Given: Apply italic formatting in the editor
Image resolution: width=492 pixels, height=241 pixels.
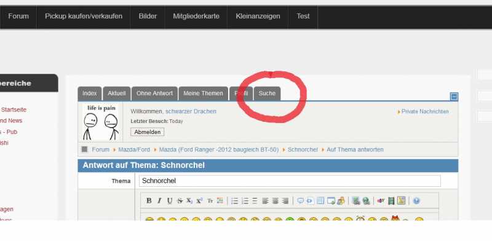Looking at the screenshot, I should tap(159, 201).
